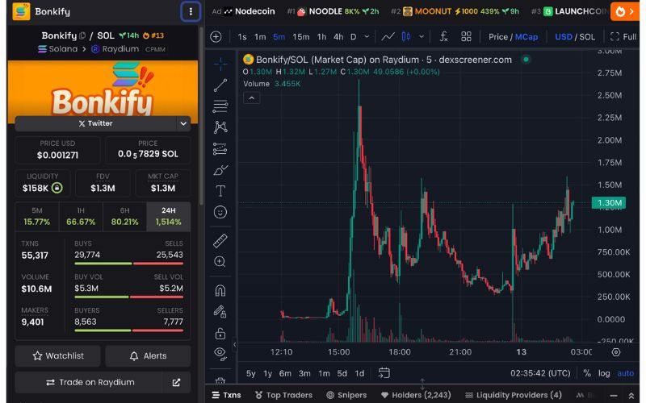Click the left panel vertical scrollbar

(x=201, y=116)
